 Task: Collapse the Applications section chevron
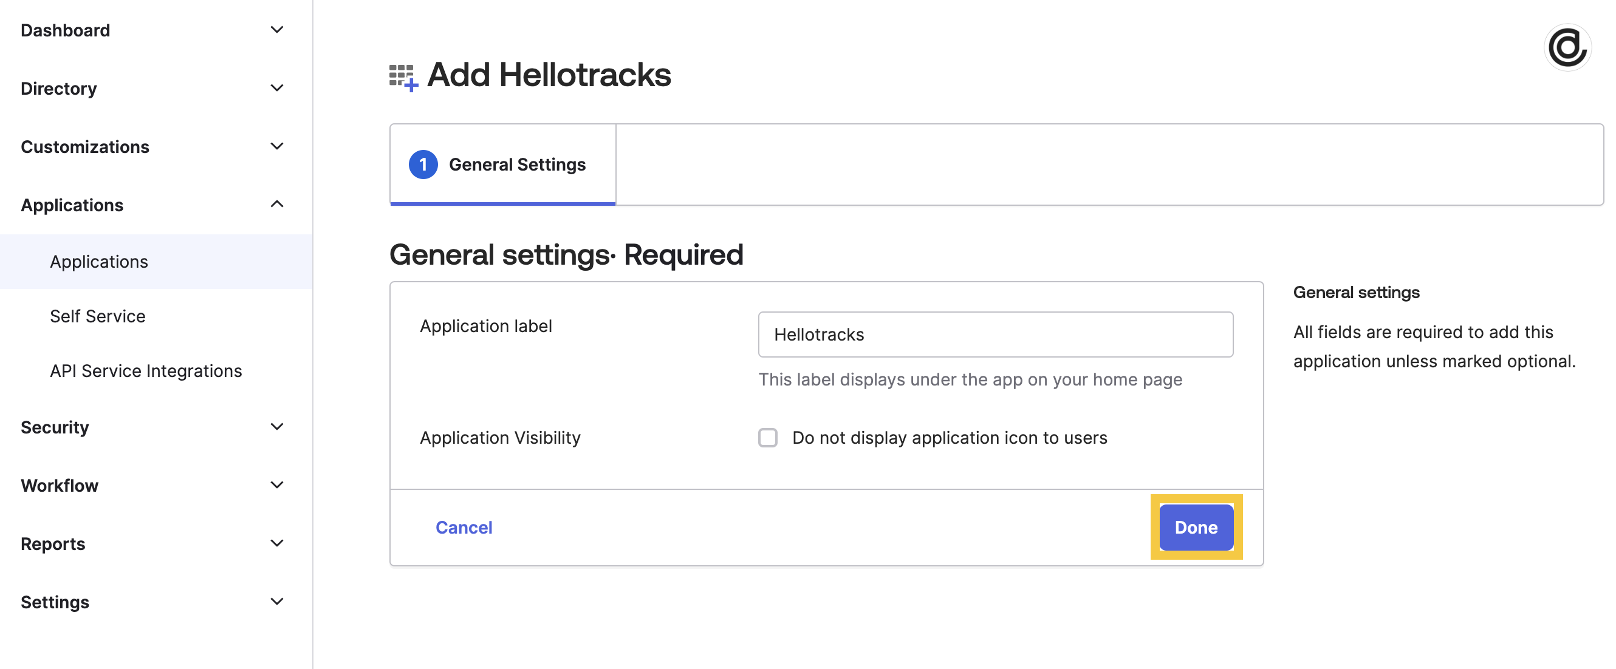276,205
